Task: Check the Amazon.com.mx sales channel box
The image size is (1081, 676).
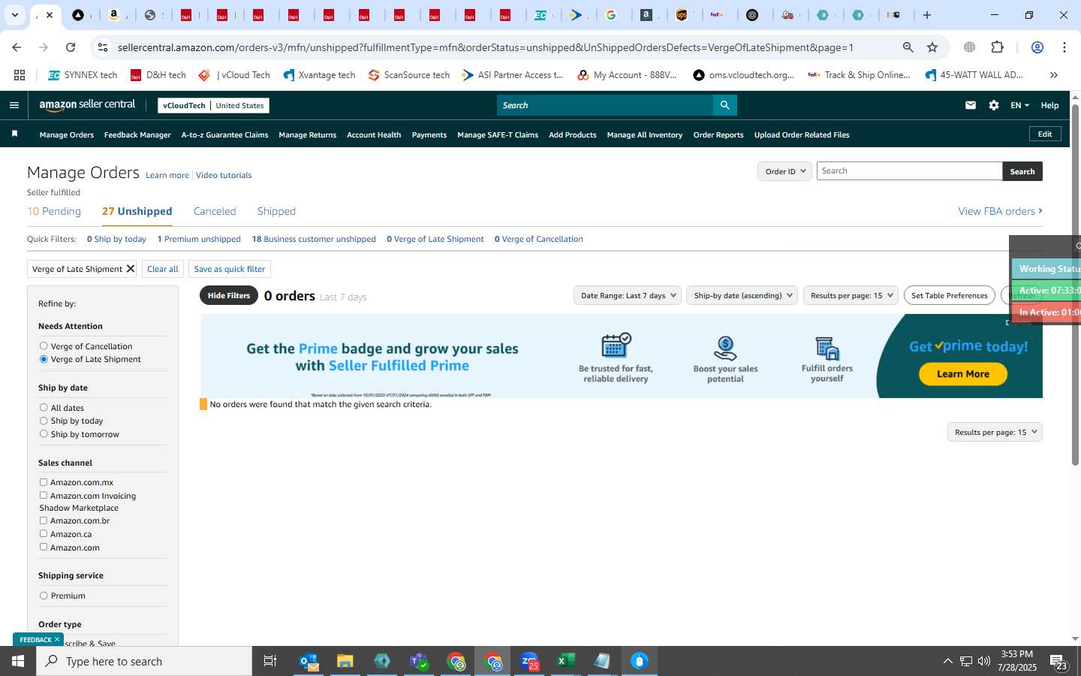Action: 44,482
